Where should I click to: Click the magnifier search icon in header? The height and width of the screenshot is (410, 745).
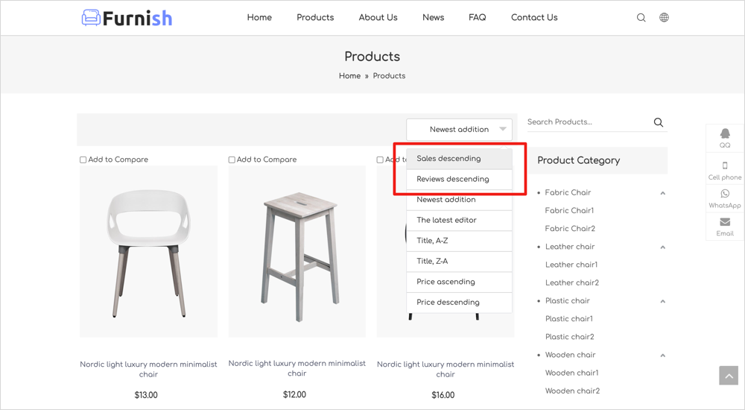(641, 18)
